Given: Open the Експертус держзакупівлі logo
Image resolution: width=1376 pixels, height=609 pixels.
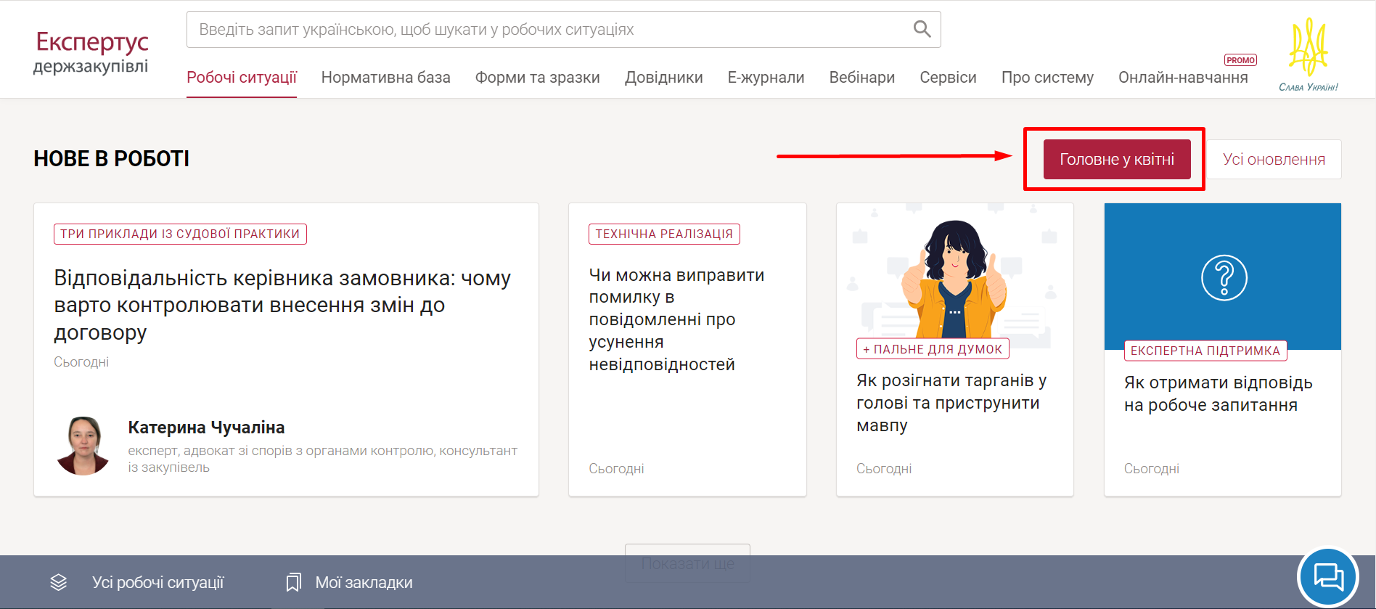Looking at the screenshot, I should pyautogui.click(x=91, y=52).
